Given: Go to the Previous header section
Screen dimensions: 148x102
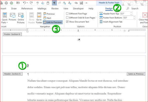Looking at the screenshot, I should pyautogui.click(x=49, y=14).
